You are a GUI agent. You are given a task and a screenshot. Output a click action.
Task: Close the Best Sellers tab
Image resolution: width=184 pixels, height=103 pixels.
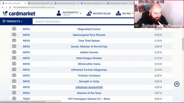click(25, 3)
